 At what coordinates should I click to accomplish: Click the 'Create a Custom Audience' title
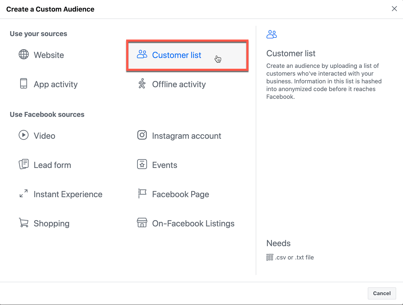click(50, 9)
